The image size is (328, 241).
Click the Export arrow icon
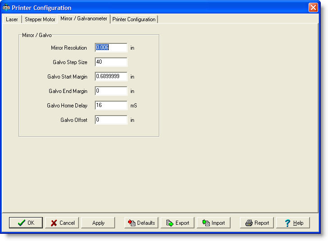click(x=170, y=223)
